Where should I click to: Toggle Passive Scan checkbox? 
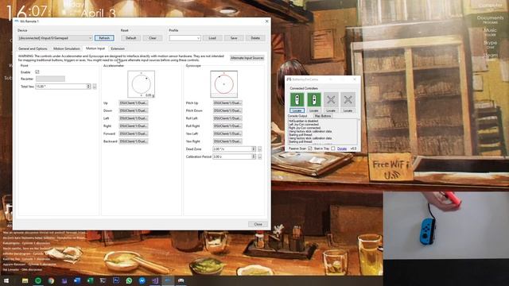[x=310, y=149]
